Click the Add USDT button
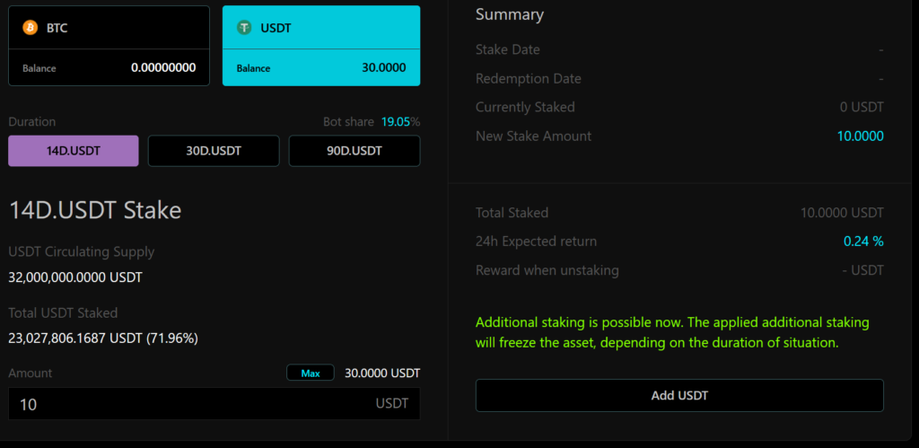This screenshot has width=919, height=448. pyautogui.click(x=678, y=395)
